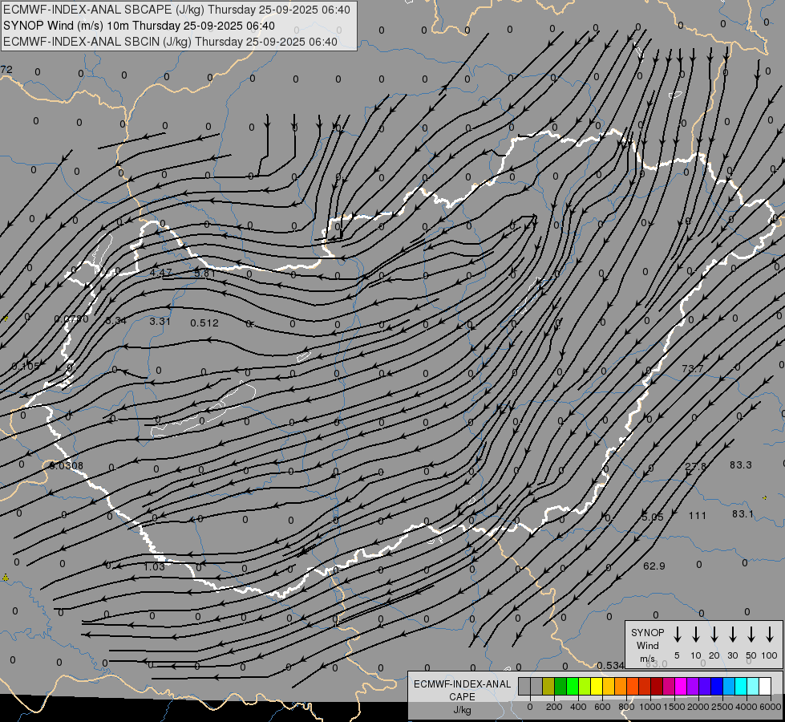Viewport: 785px width, 722px height.
Task: Click the wind arrow above the 20 label
Action: tap(714, 635)
